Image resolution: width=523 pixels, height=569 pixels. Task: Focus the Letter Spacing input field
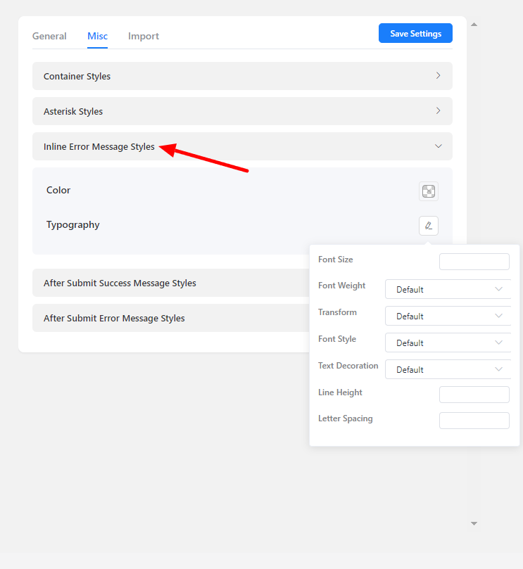click(x=474, y=421)
